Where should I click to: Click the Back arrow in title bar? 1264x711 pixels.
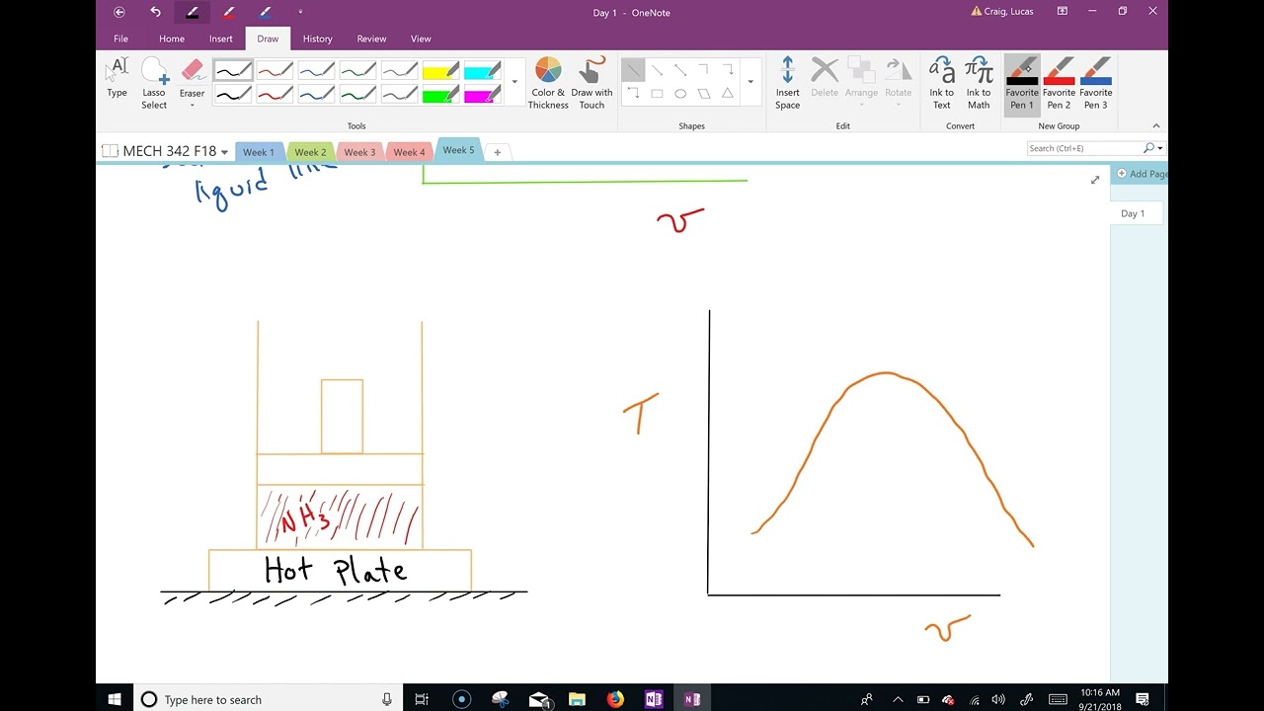(119, 12)
